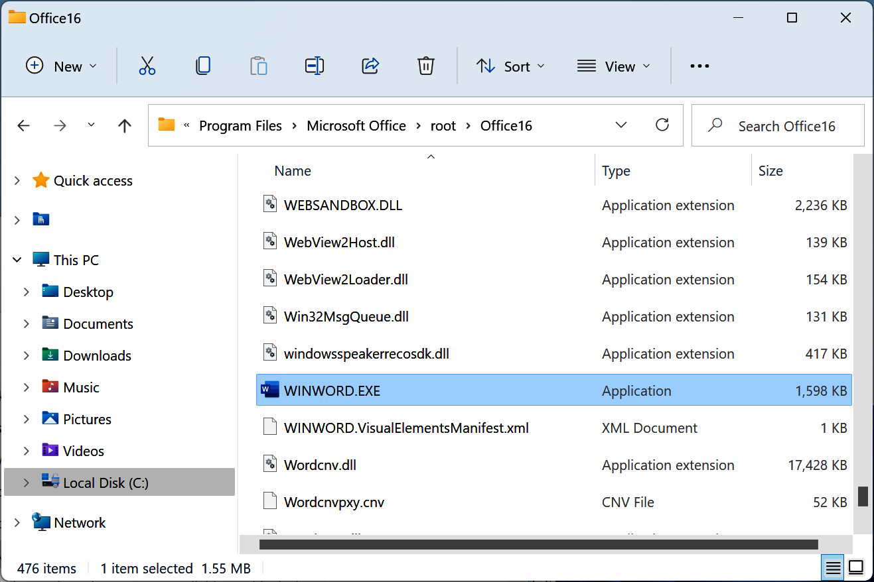Click the Music folder icon
This screenshot has width=874, height=582.
coord(50,386)
